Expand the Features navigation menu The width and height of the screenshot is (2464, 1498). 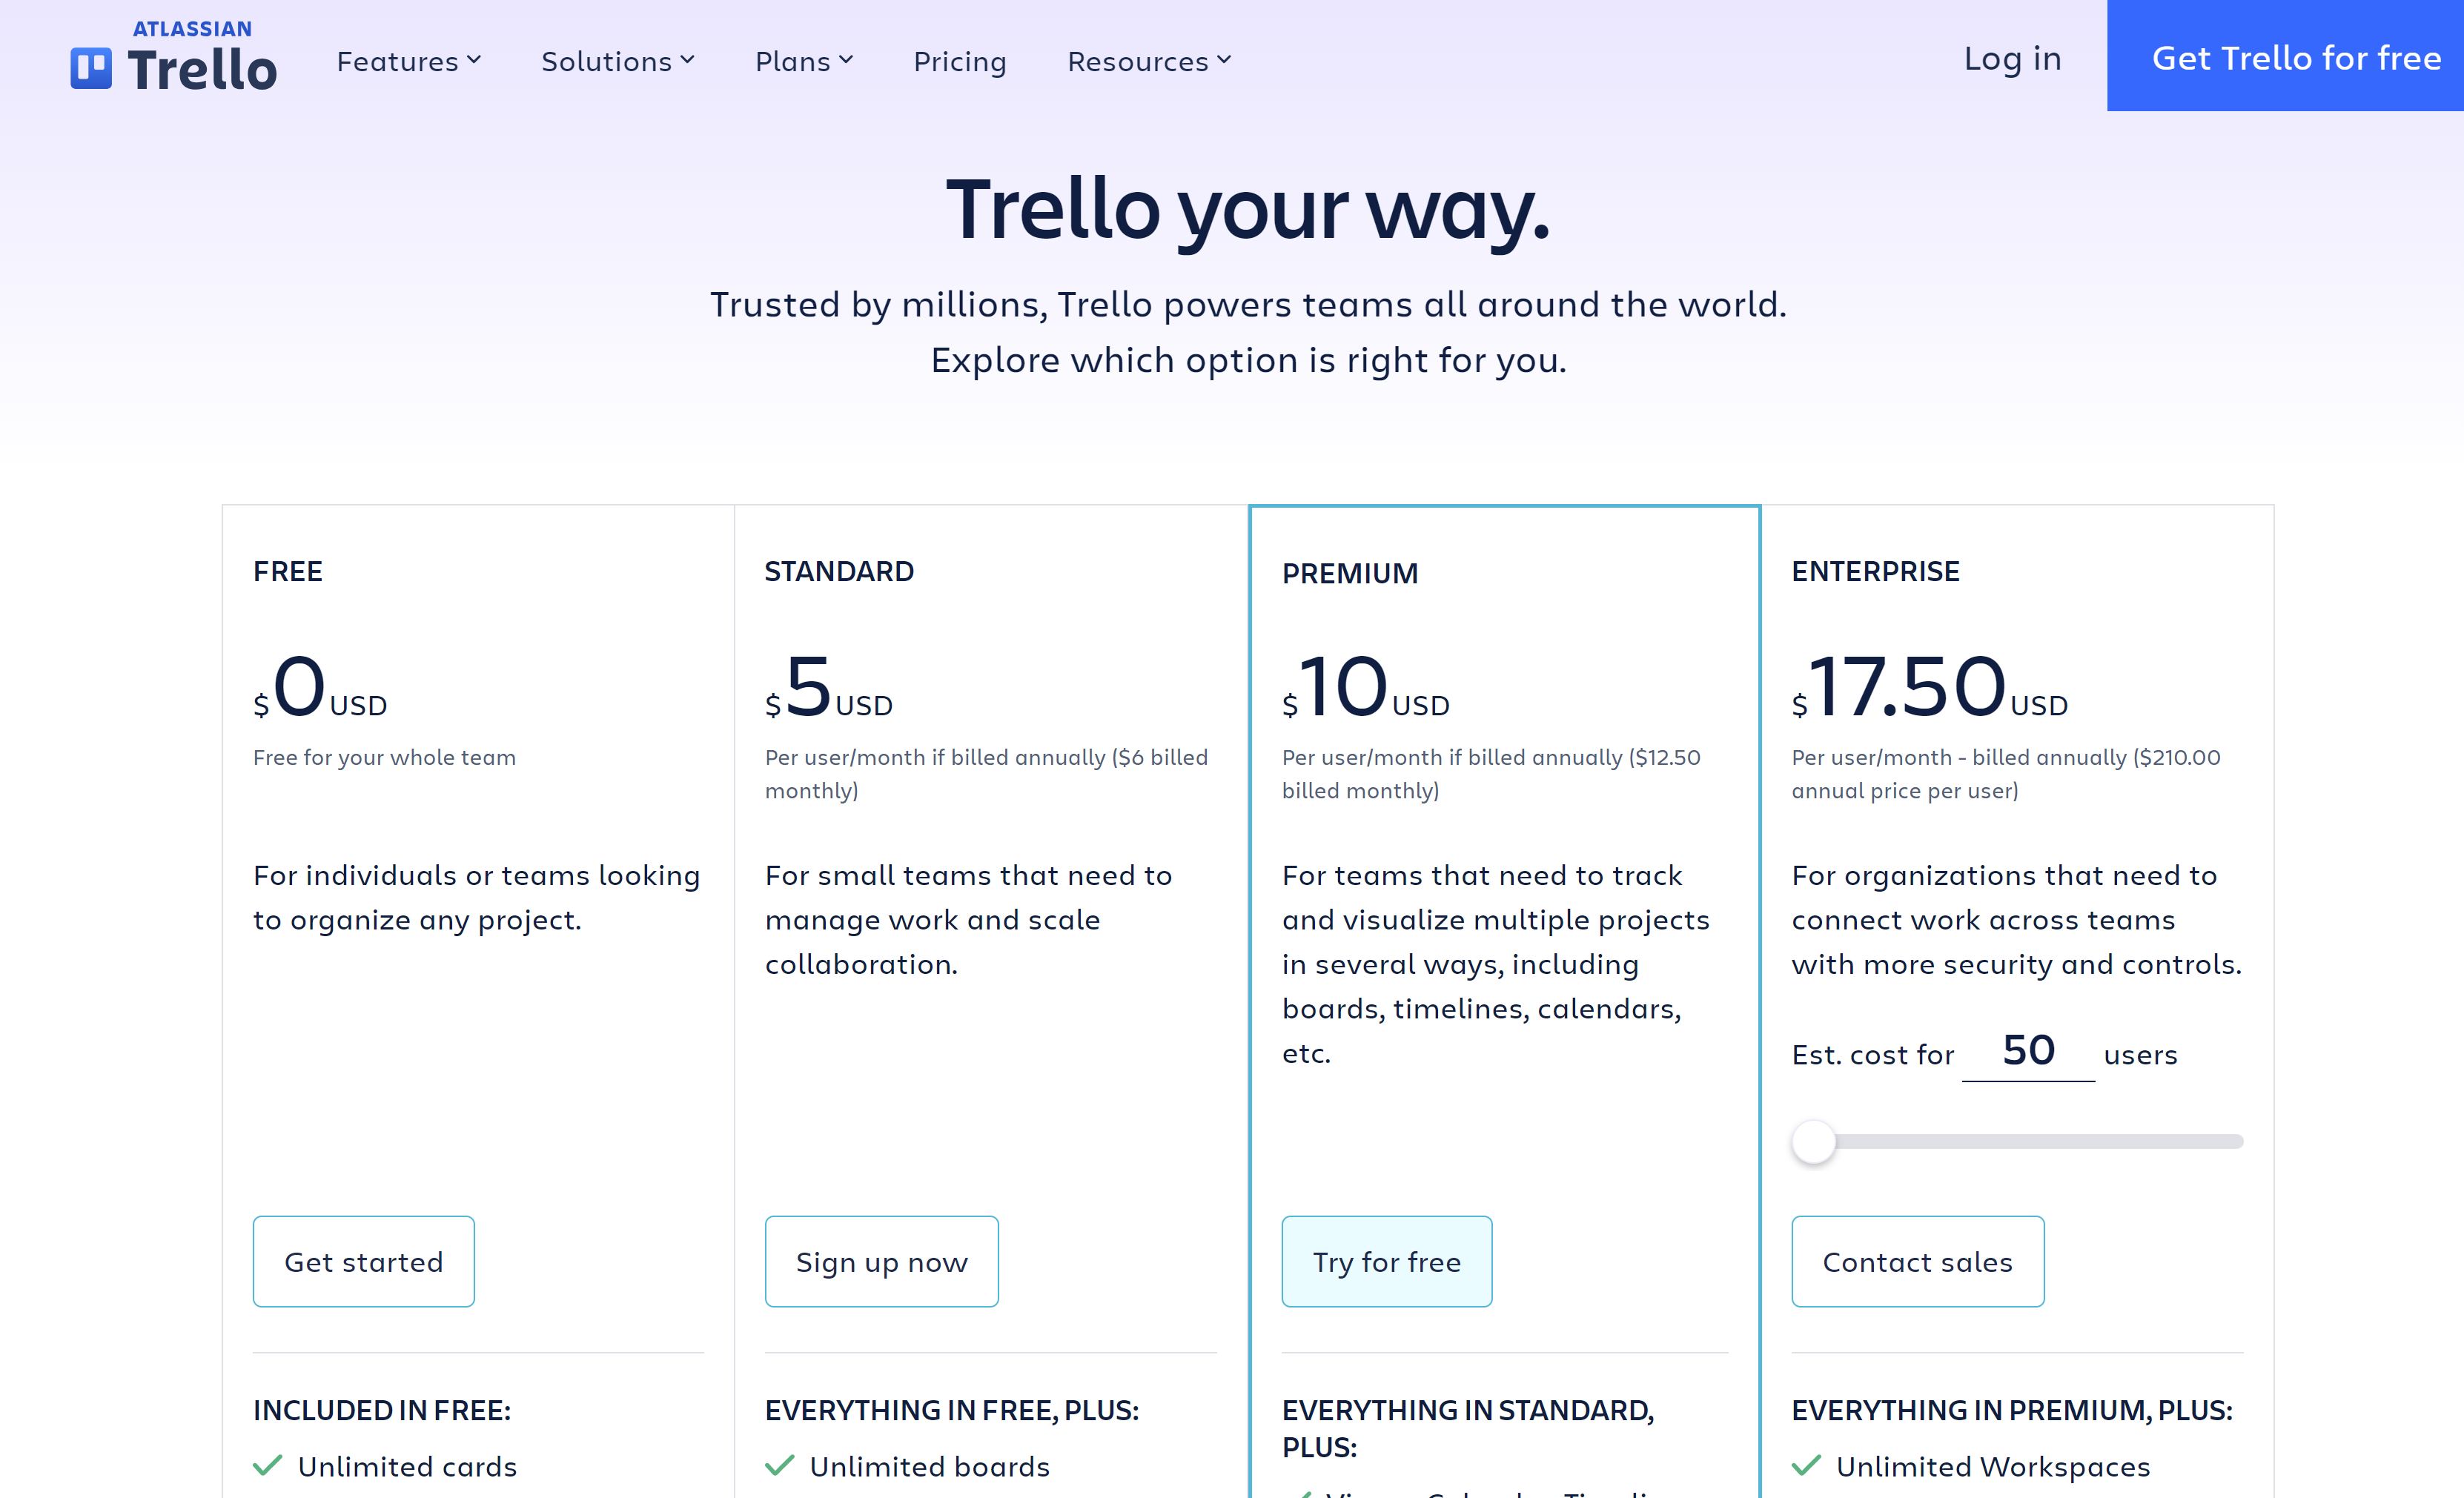point(412,58)
